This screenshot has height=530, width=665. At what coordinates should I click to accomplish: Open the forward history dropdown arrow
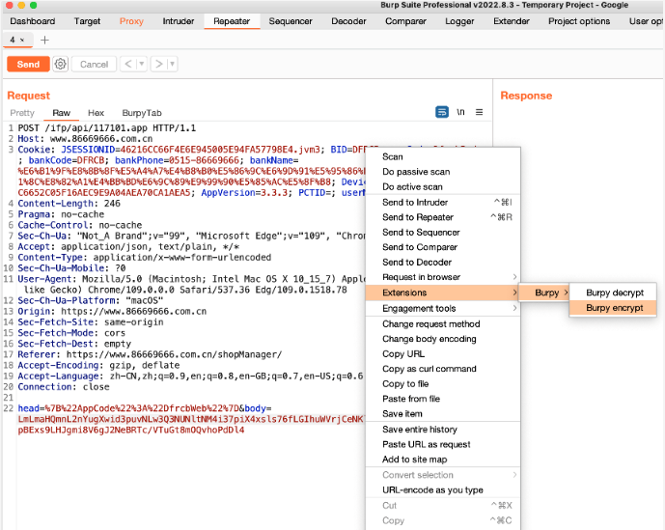pos(172,64)
